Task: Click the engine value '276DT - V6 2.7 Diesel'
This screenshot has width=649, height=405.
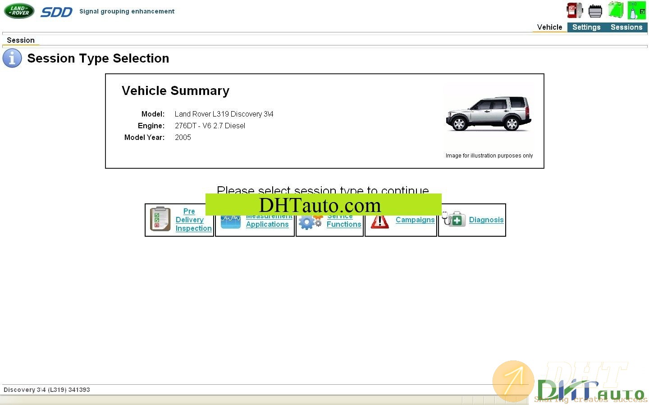Action: [210, 126]
